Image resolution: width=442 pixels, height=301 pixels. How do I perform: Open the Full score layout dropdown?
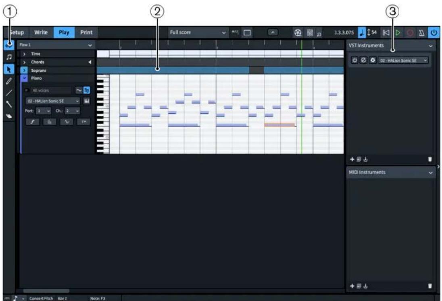[x=198, y=32]
